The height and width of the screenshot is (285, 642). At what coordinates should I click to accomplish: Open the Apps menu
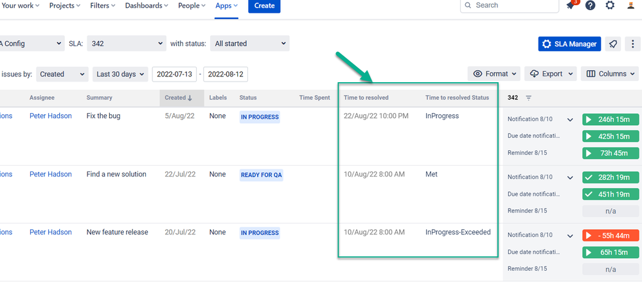tap(226, 6)
